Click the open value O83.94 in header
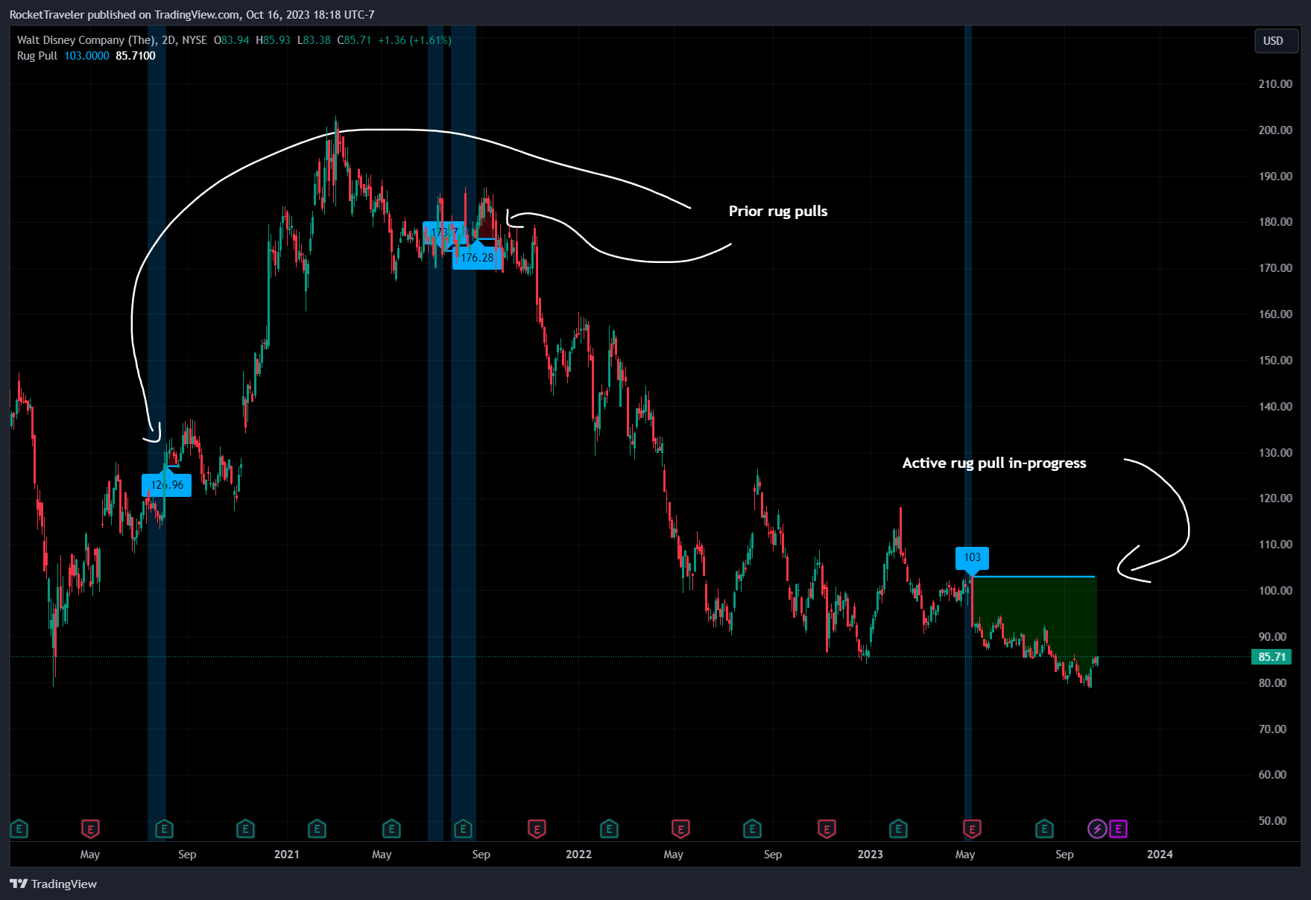This screenshot has width=1311, height=900. 232,40
